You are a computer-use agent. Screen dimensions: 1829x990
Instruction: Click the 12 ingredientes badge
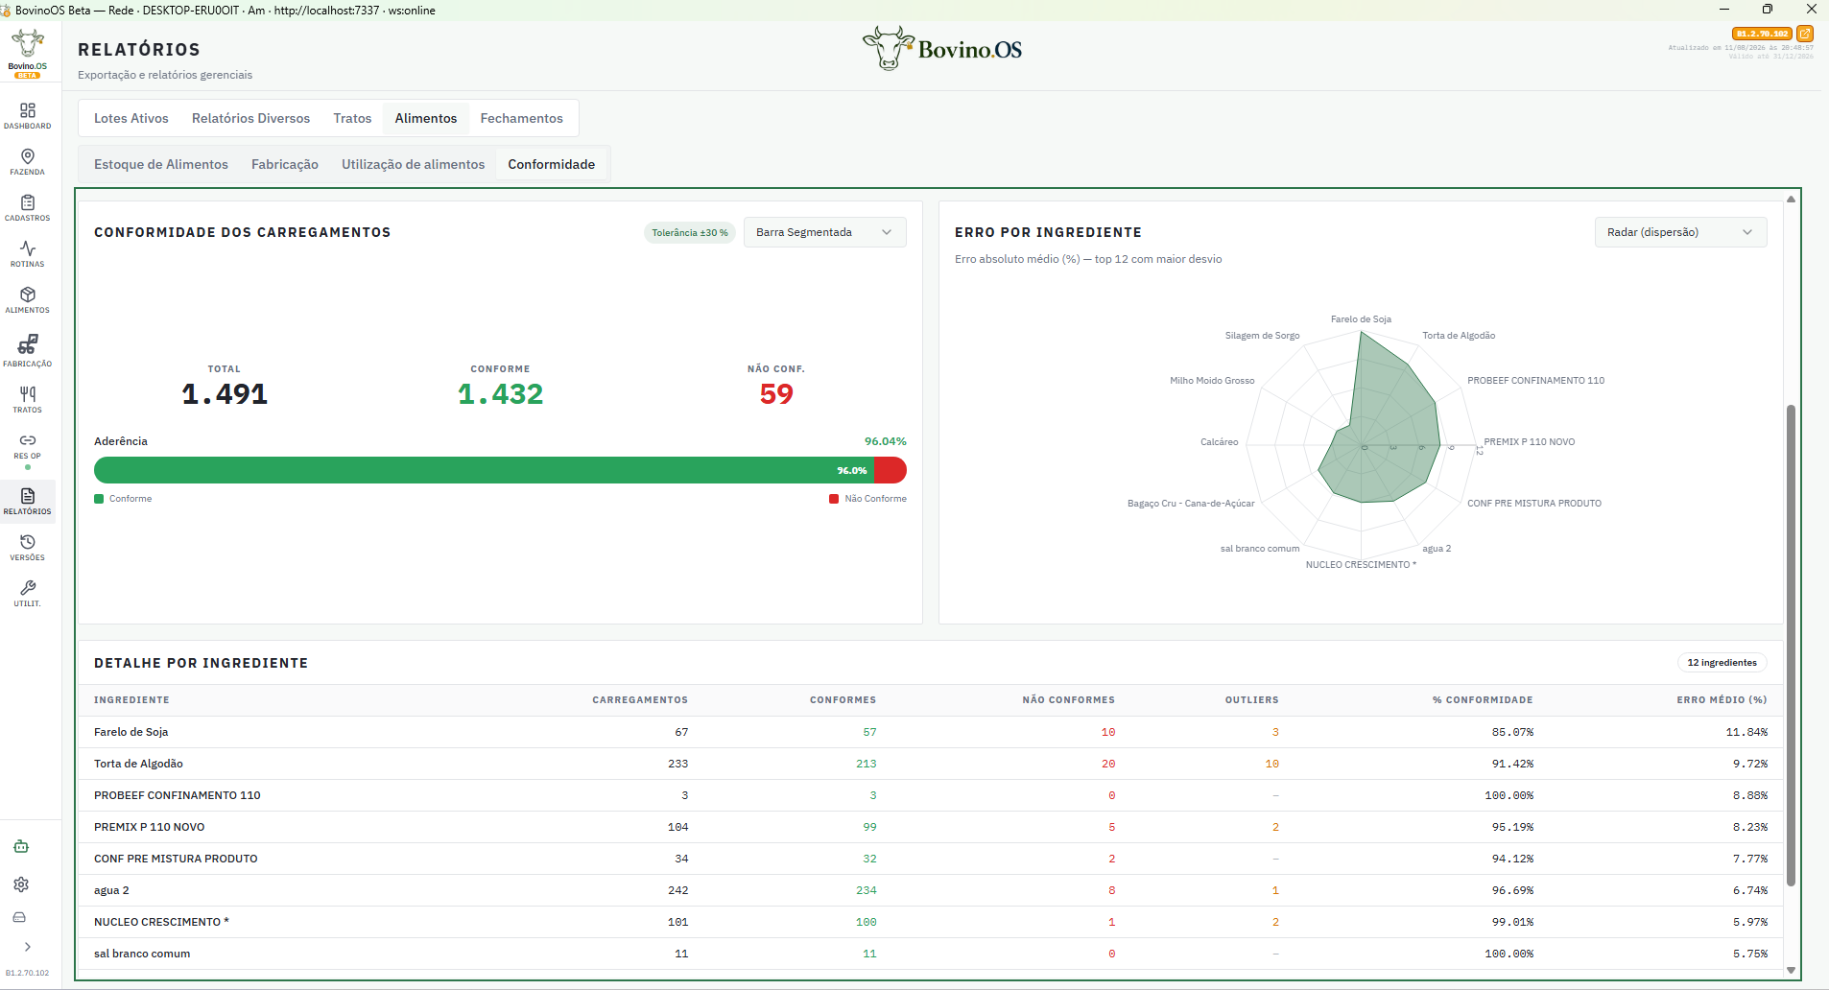(x=1722, y=663)
